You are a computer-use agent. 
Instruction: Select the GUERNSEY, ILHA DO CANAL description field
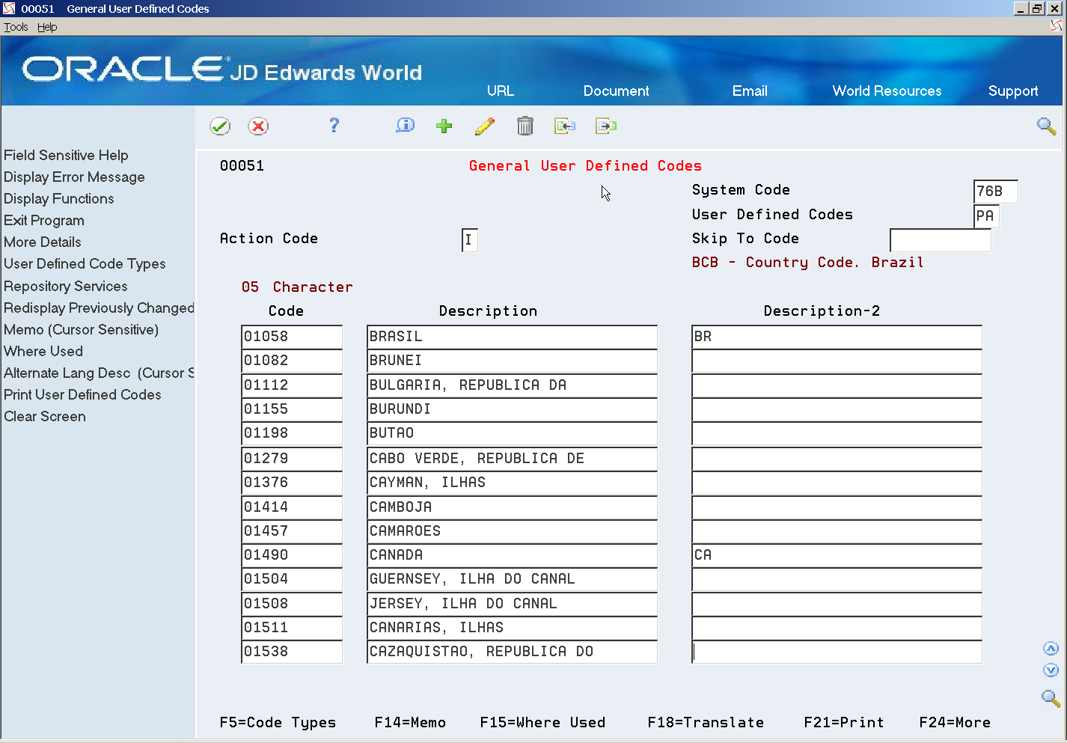(x=512, y=579)
